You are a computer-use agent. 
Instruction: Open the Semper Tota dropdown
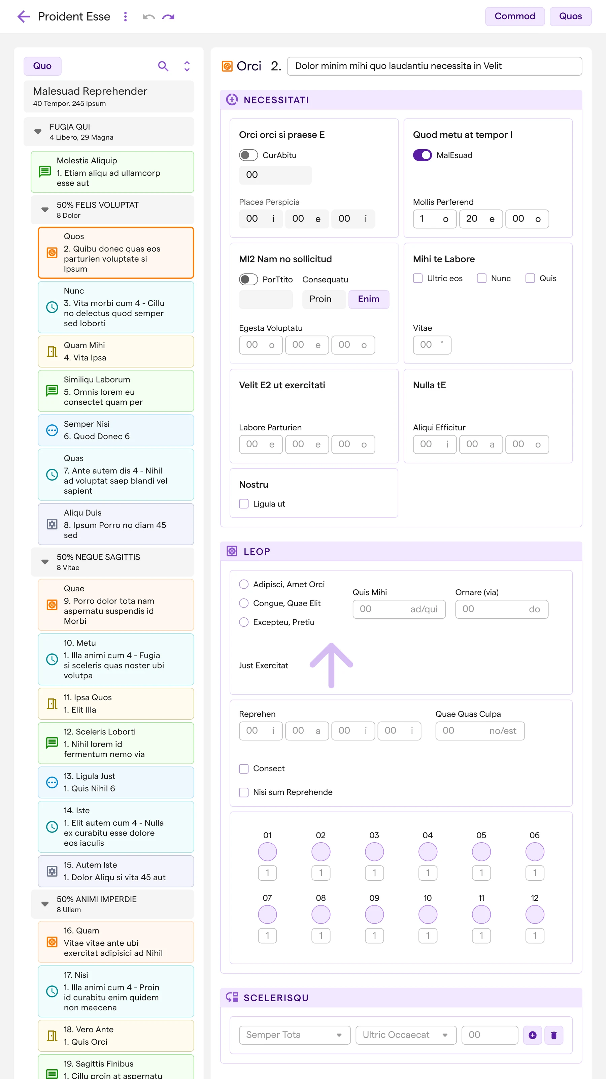click(295, 1035)
